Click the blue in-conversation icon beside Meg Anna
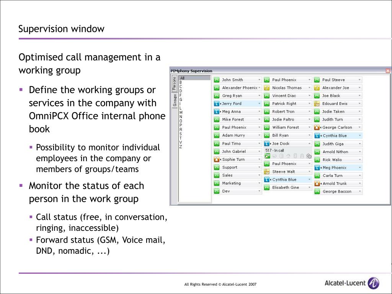Image resolution: width=392 pixels, height=294 pixels. coord(217,111)
